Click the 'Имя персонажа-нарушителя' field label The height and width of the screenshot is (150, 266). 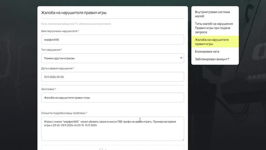pyautogui.click(x=60, y=31)
